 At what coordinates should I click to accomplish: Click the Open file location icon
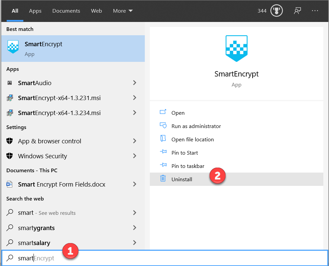click(x=163, y=138)
